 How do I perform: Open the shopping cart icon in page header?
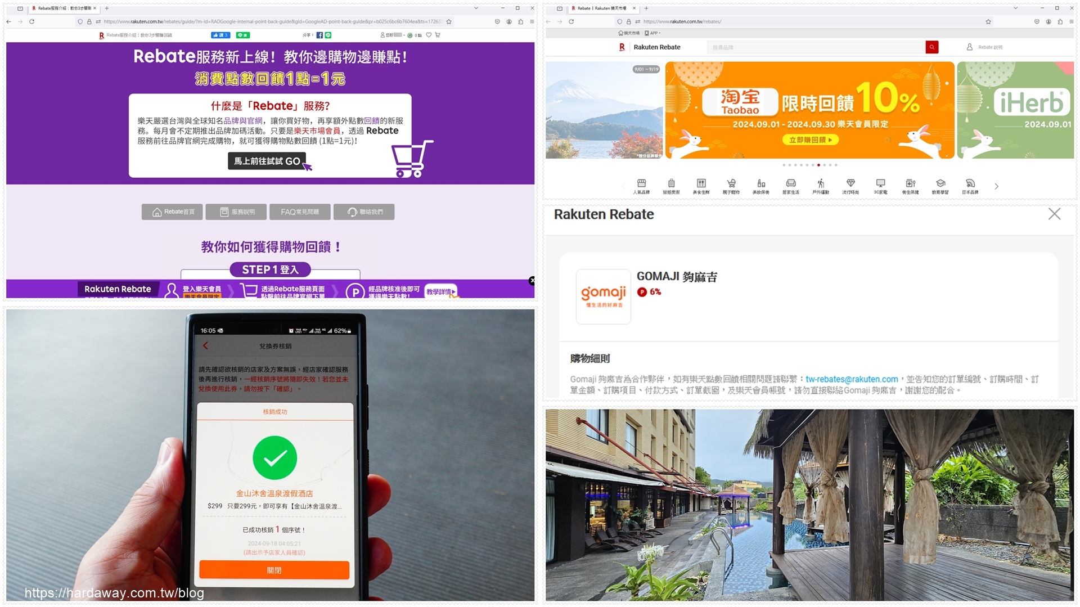click(438, 35)
